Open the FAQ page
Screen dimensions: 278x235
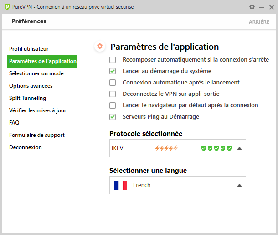tap(14, 123)
